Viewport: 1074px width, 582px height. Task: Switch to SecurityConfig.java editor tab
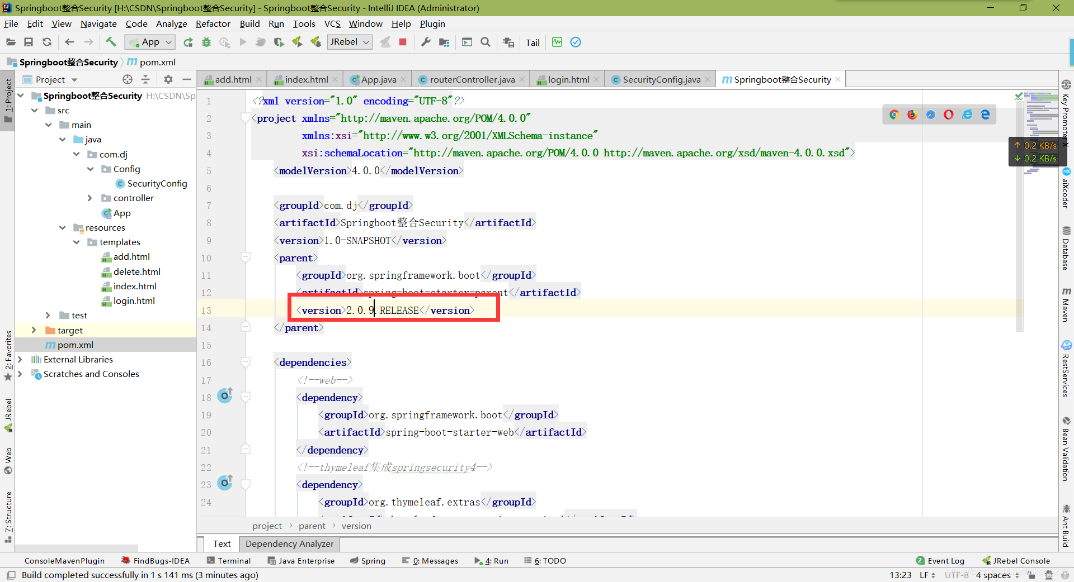661,79
